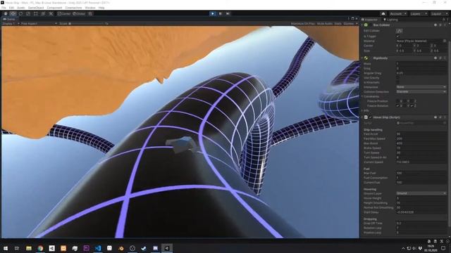The height and width of the screenshot is (253, 451).
Task: Open Rigidbody component options menu
Action: click(445, 58)
